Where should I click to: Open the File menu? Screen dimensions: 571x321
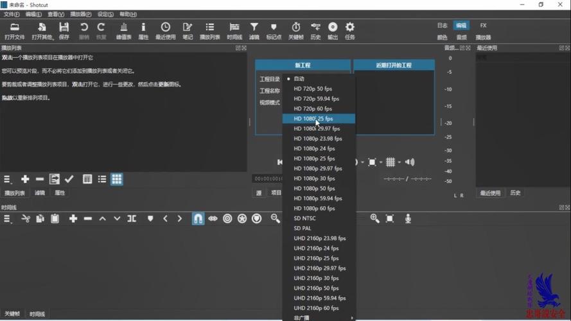click(12, 14)
